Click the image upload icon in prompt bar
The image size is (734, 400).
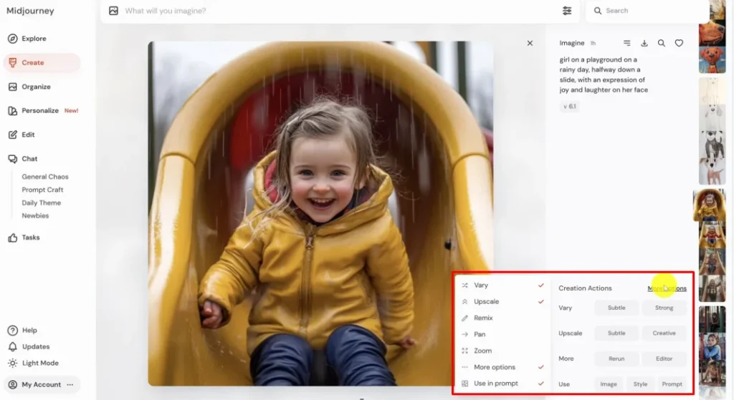(113, 11)
